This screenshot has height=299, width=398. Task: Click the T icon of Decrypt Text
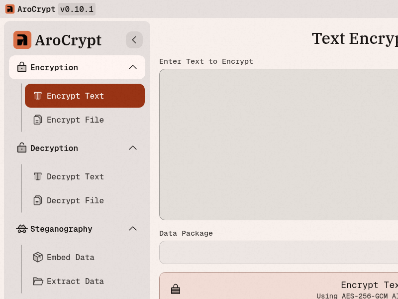(38, 176)
